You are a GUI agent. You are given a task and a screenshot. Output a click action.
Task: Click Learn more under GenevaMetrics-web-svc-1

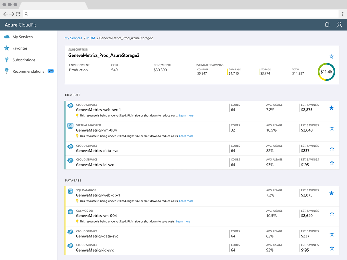coord(186,116)
